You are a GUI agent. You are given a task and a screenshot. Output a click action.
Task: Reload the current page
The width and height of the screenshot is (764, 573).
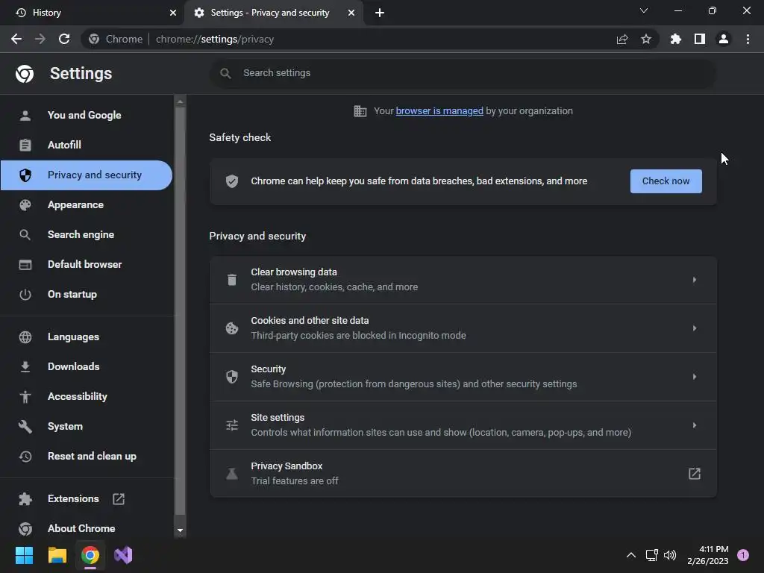coord(64,39)
